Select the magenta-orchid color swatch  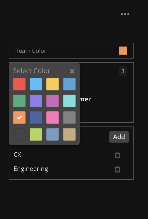pyautogui.click(x=53, y=101)
